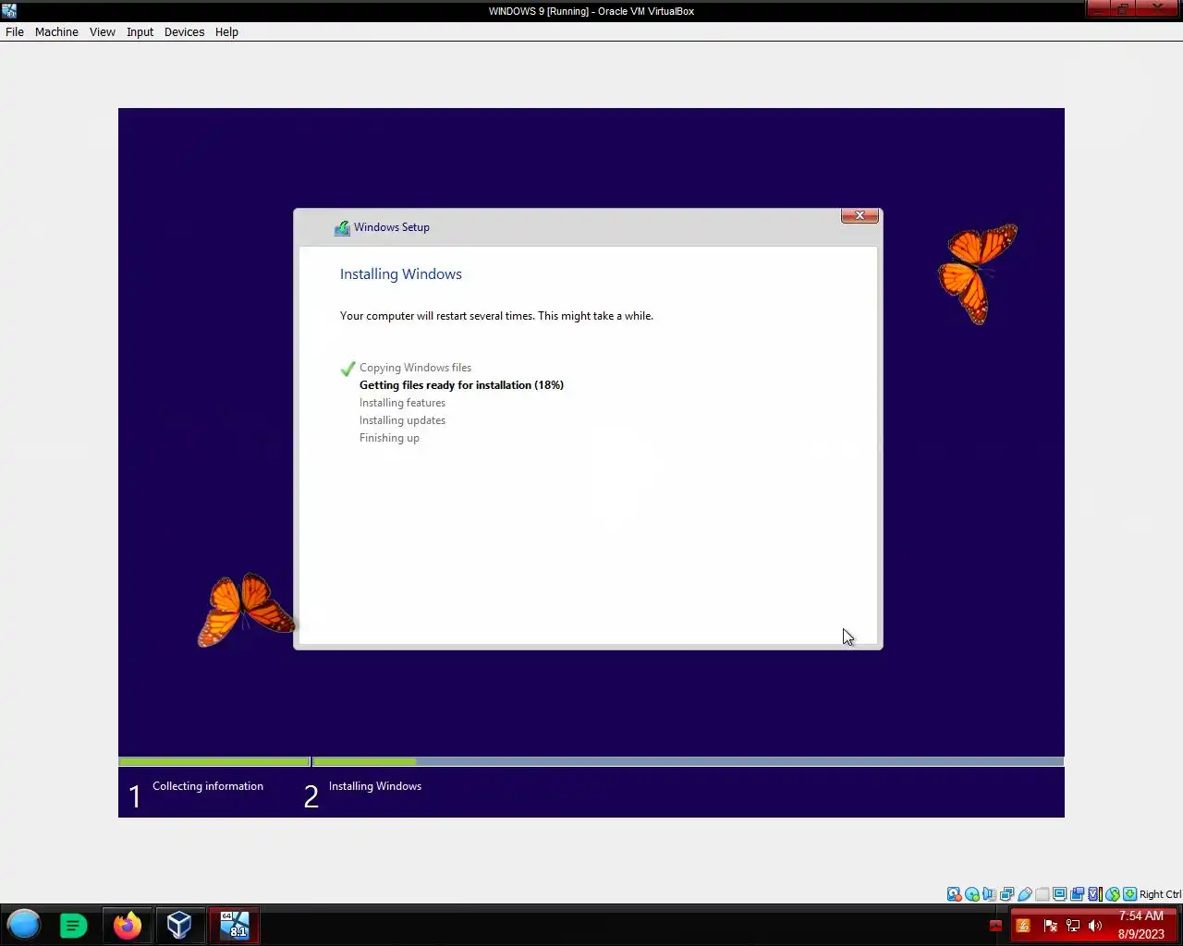This screenshot has width=1183, height=946.
Task: Open the Help menu
Action: click(x=226, y=31)
